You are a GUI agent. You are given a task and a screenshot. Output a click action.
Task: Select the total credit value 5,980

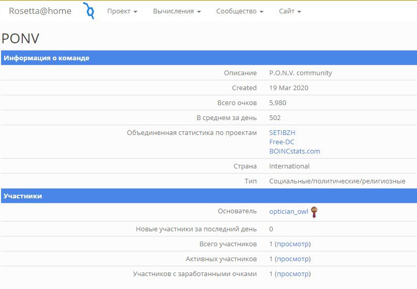277,103
